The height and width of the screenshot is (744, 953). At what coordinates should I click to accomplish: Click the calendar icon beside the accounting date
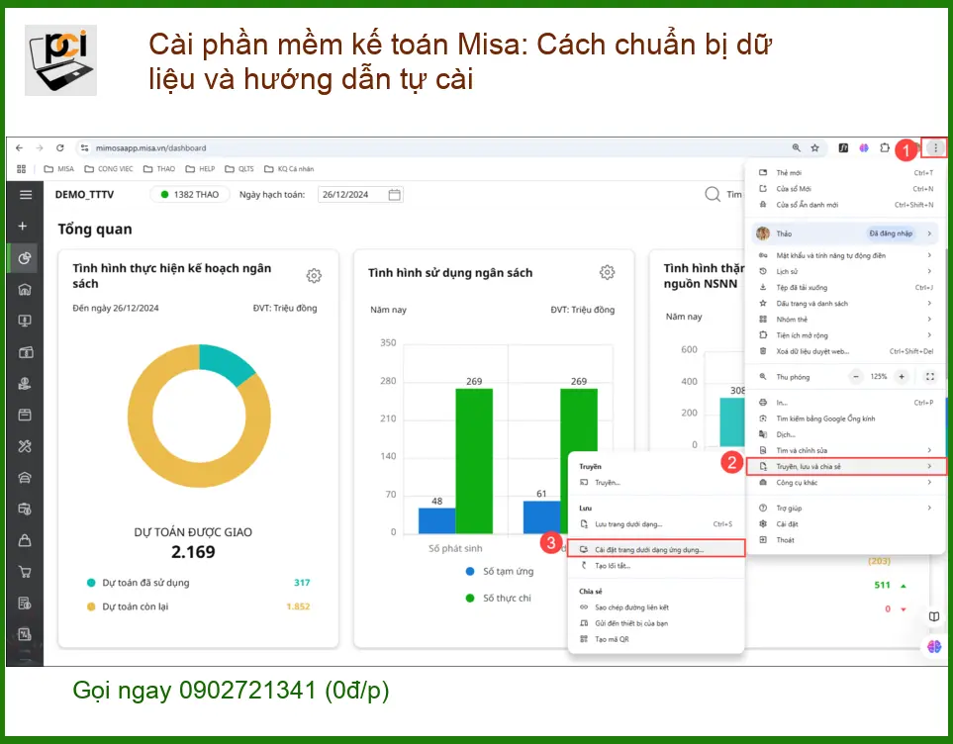pyautogui.click(x=395, y=195)
